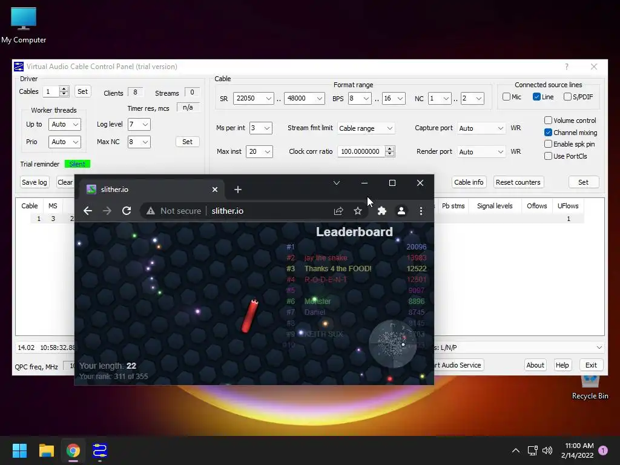Open the Stream fmt limit dropdown
The image size is (620, 465).
(366, 128)
